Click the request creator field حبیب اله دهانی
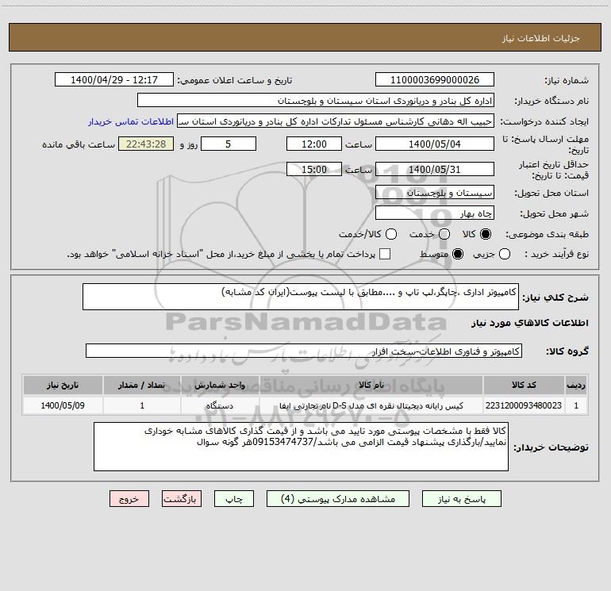 tap(336, 121)
